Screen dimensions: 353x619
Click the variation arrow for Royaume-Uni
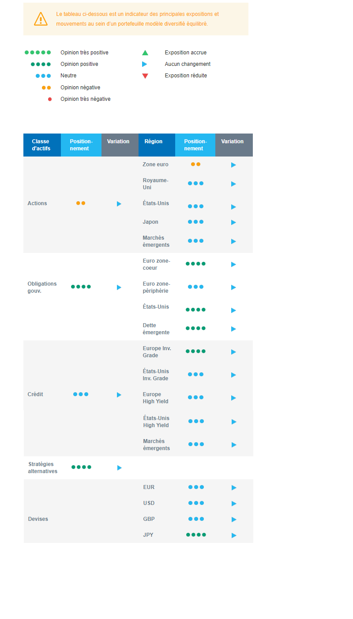point(233,184)
